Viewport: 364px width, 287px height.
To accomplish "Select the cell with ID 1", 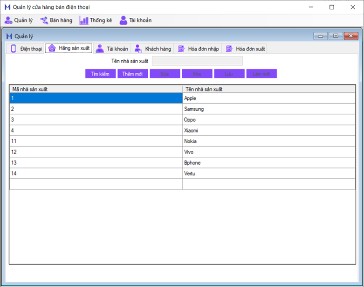I will (96, 98).
